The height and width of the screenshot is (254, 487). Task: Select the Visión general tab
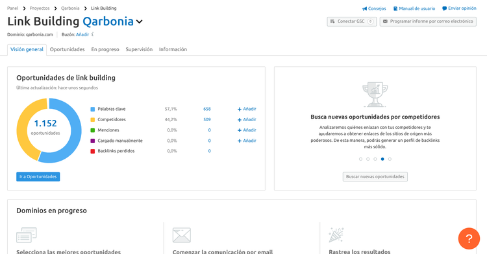tap(27, 49)
